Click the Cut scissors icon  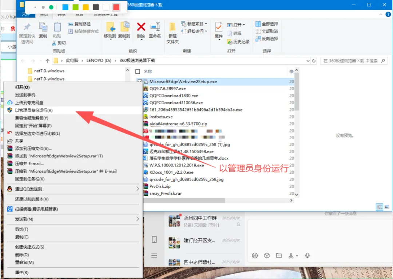[54, 43]
